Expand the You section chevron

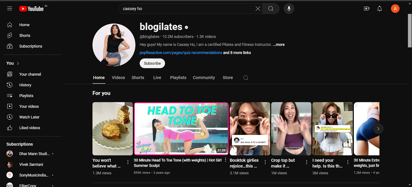pyautogui.click(x=18, y=63)
